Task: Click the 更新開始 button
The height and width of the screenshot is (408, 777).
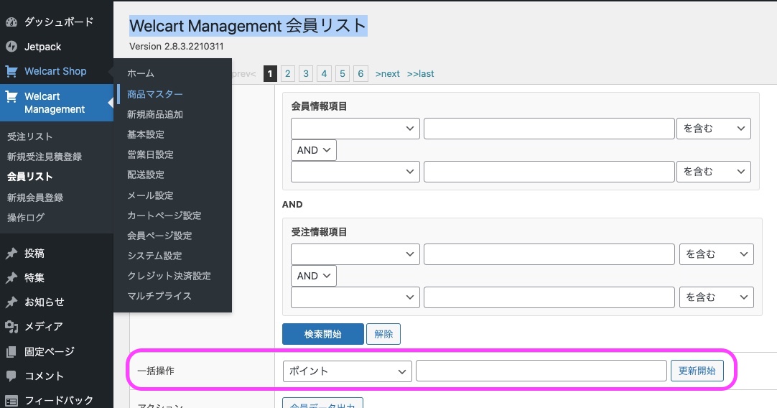Action: point(697,371)
